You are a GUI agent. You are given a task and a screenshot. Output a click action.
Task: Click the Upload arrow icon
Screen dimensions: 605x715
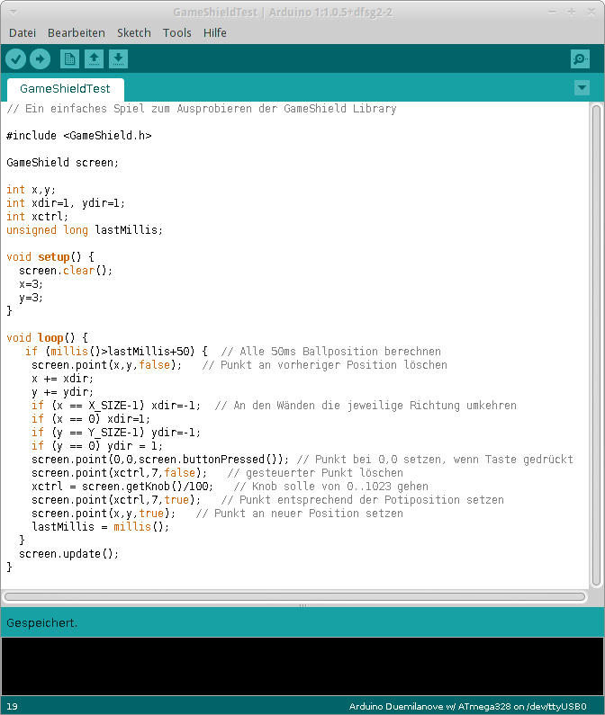pyautogui.click(x=40, y=59)
